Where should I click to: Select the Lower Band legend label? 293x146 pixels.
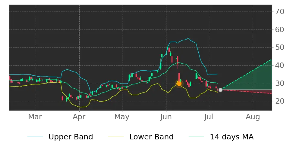pyautogui.click(x=151, y=137)
